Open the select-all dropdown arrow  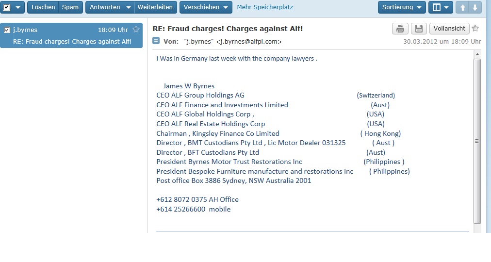[x=18, y=7]
